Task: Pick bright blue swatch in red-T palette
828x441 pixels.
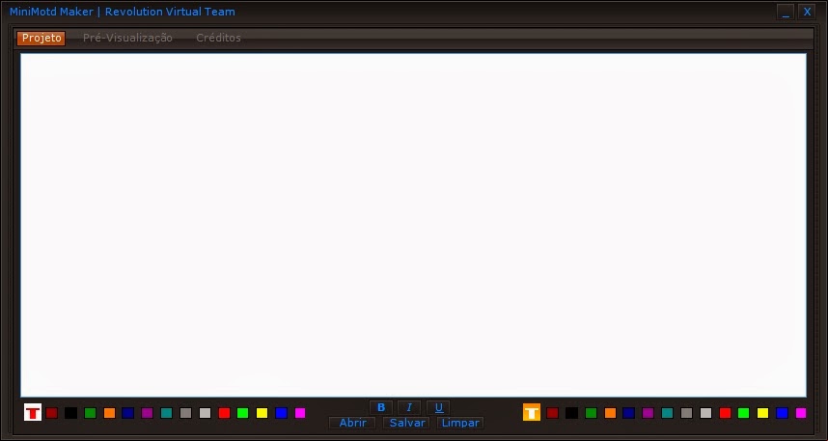Action: pos(281,413)
